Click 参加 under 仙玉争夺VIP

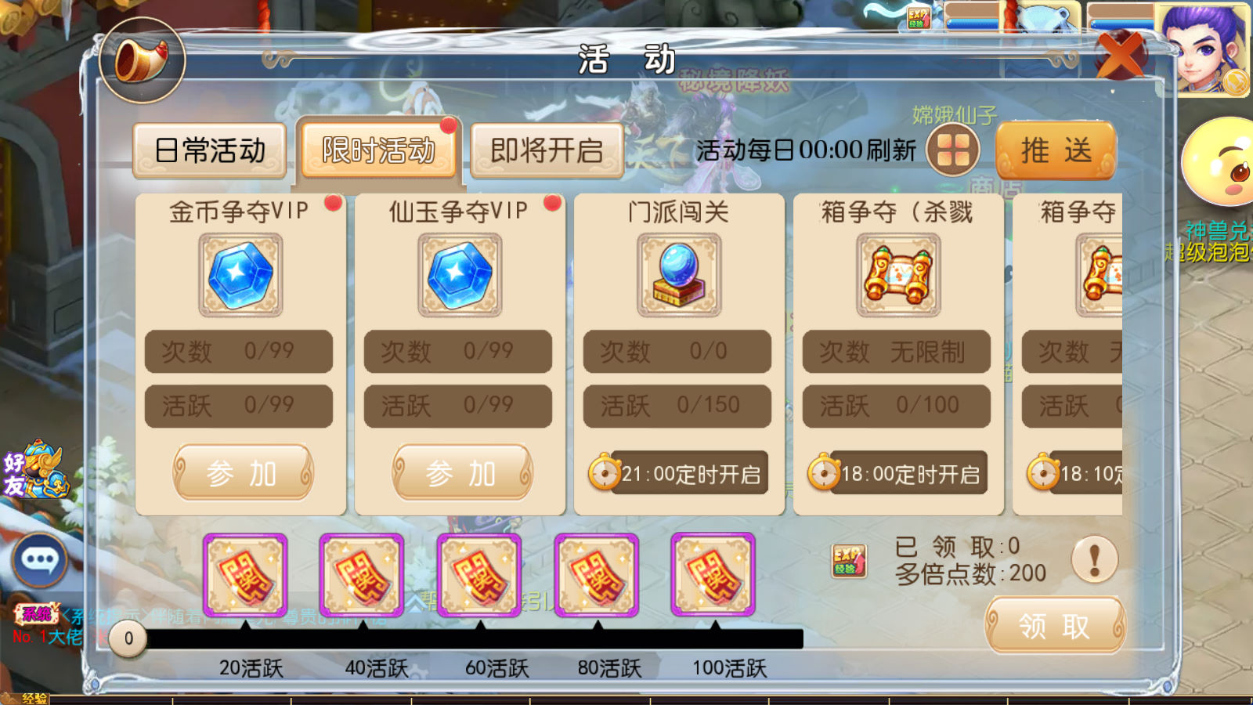tap(462, 472)
